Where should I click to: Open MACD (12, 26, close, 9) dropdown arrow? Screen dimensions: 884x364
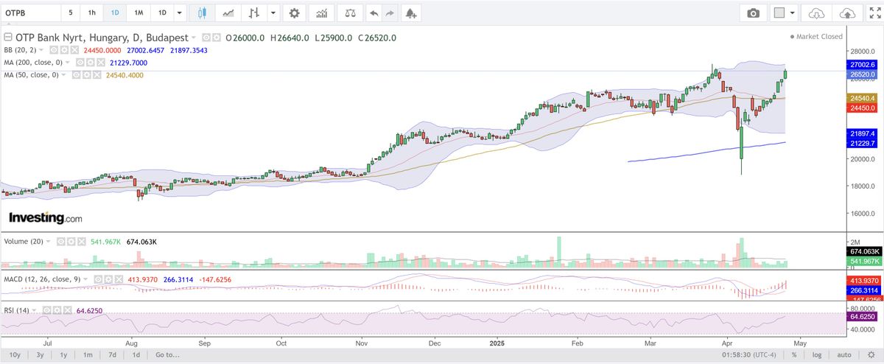pyautogui.click(x=85, y=279)
